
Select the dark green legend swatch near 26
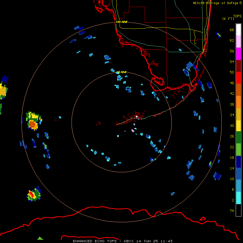tap(238, 137)
